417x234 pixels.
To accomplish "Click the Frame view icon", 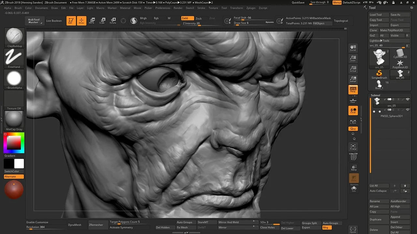I will [353, 147].
